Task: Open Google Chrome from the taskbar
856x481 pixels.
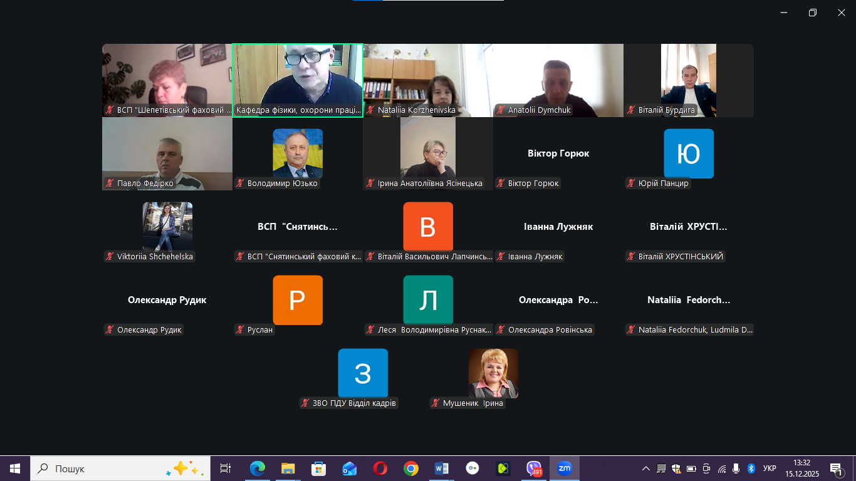Action: pos(411,468)
